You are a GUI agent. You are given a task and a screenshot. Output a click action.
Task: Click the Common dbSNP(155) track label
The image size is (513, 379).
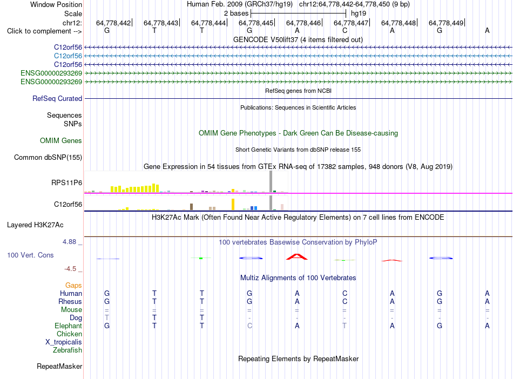[48, 157]
